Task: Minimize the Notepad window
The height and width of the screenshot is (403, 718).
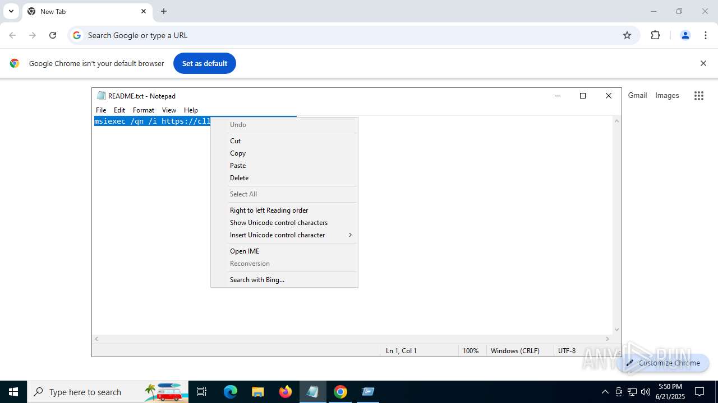Action: [558, 96]
